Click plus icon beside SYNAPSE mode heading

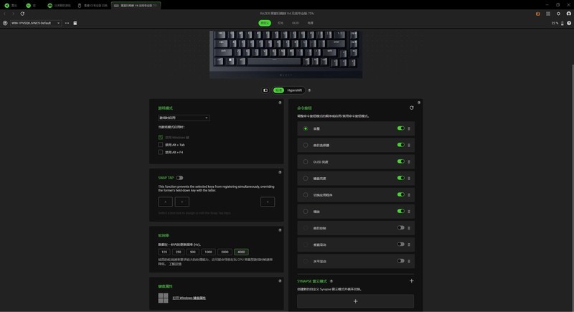pyautogui.click(x=411, y=281)
